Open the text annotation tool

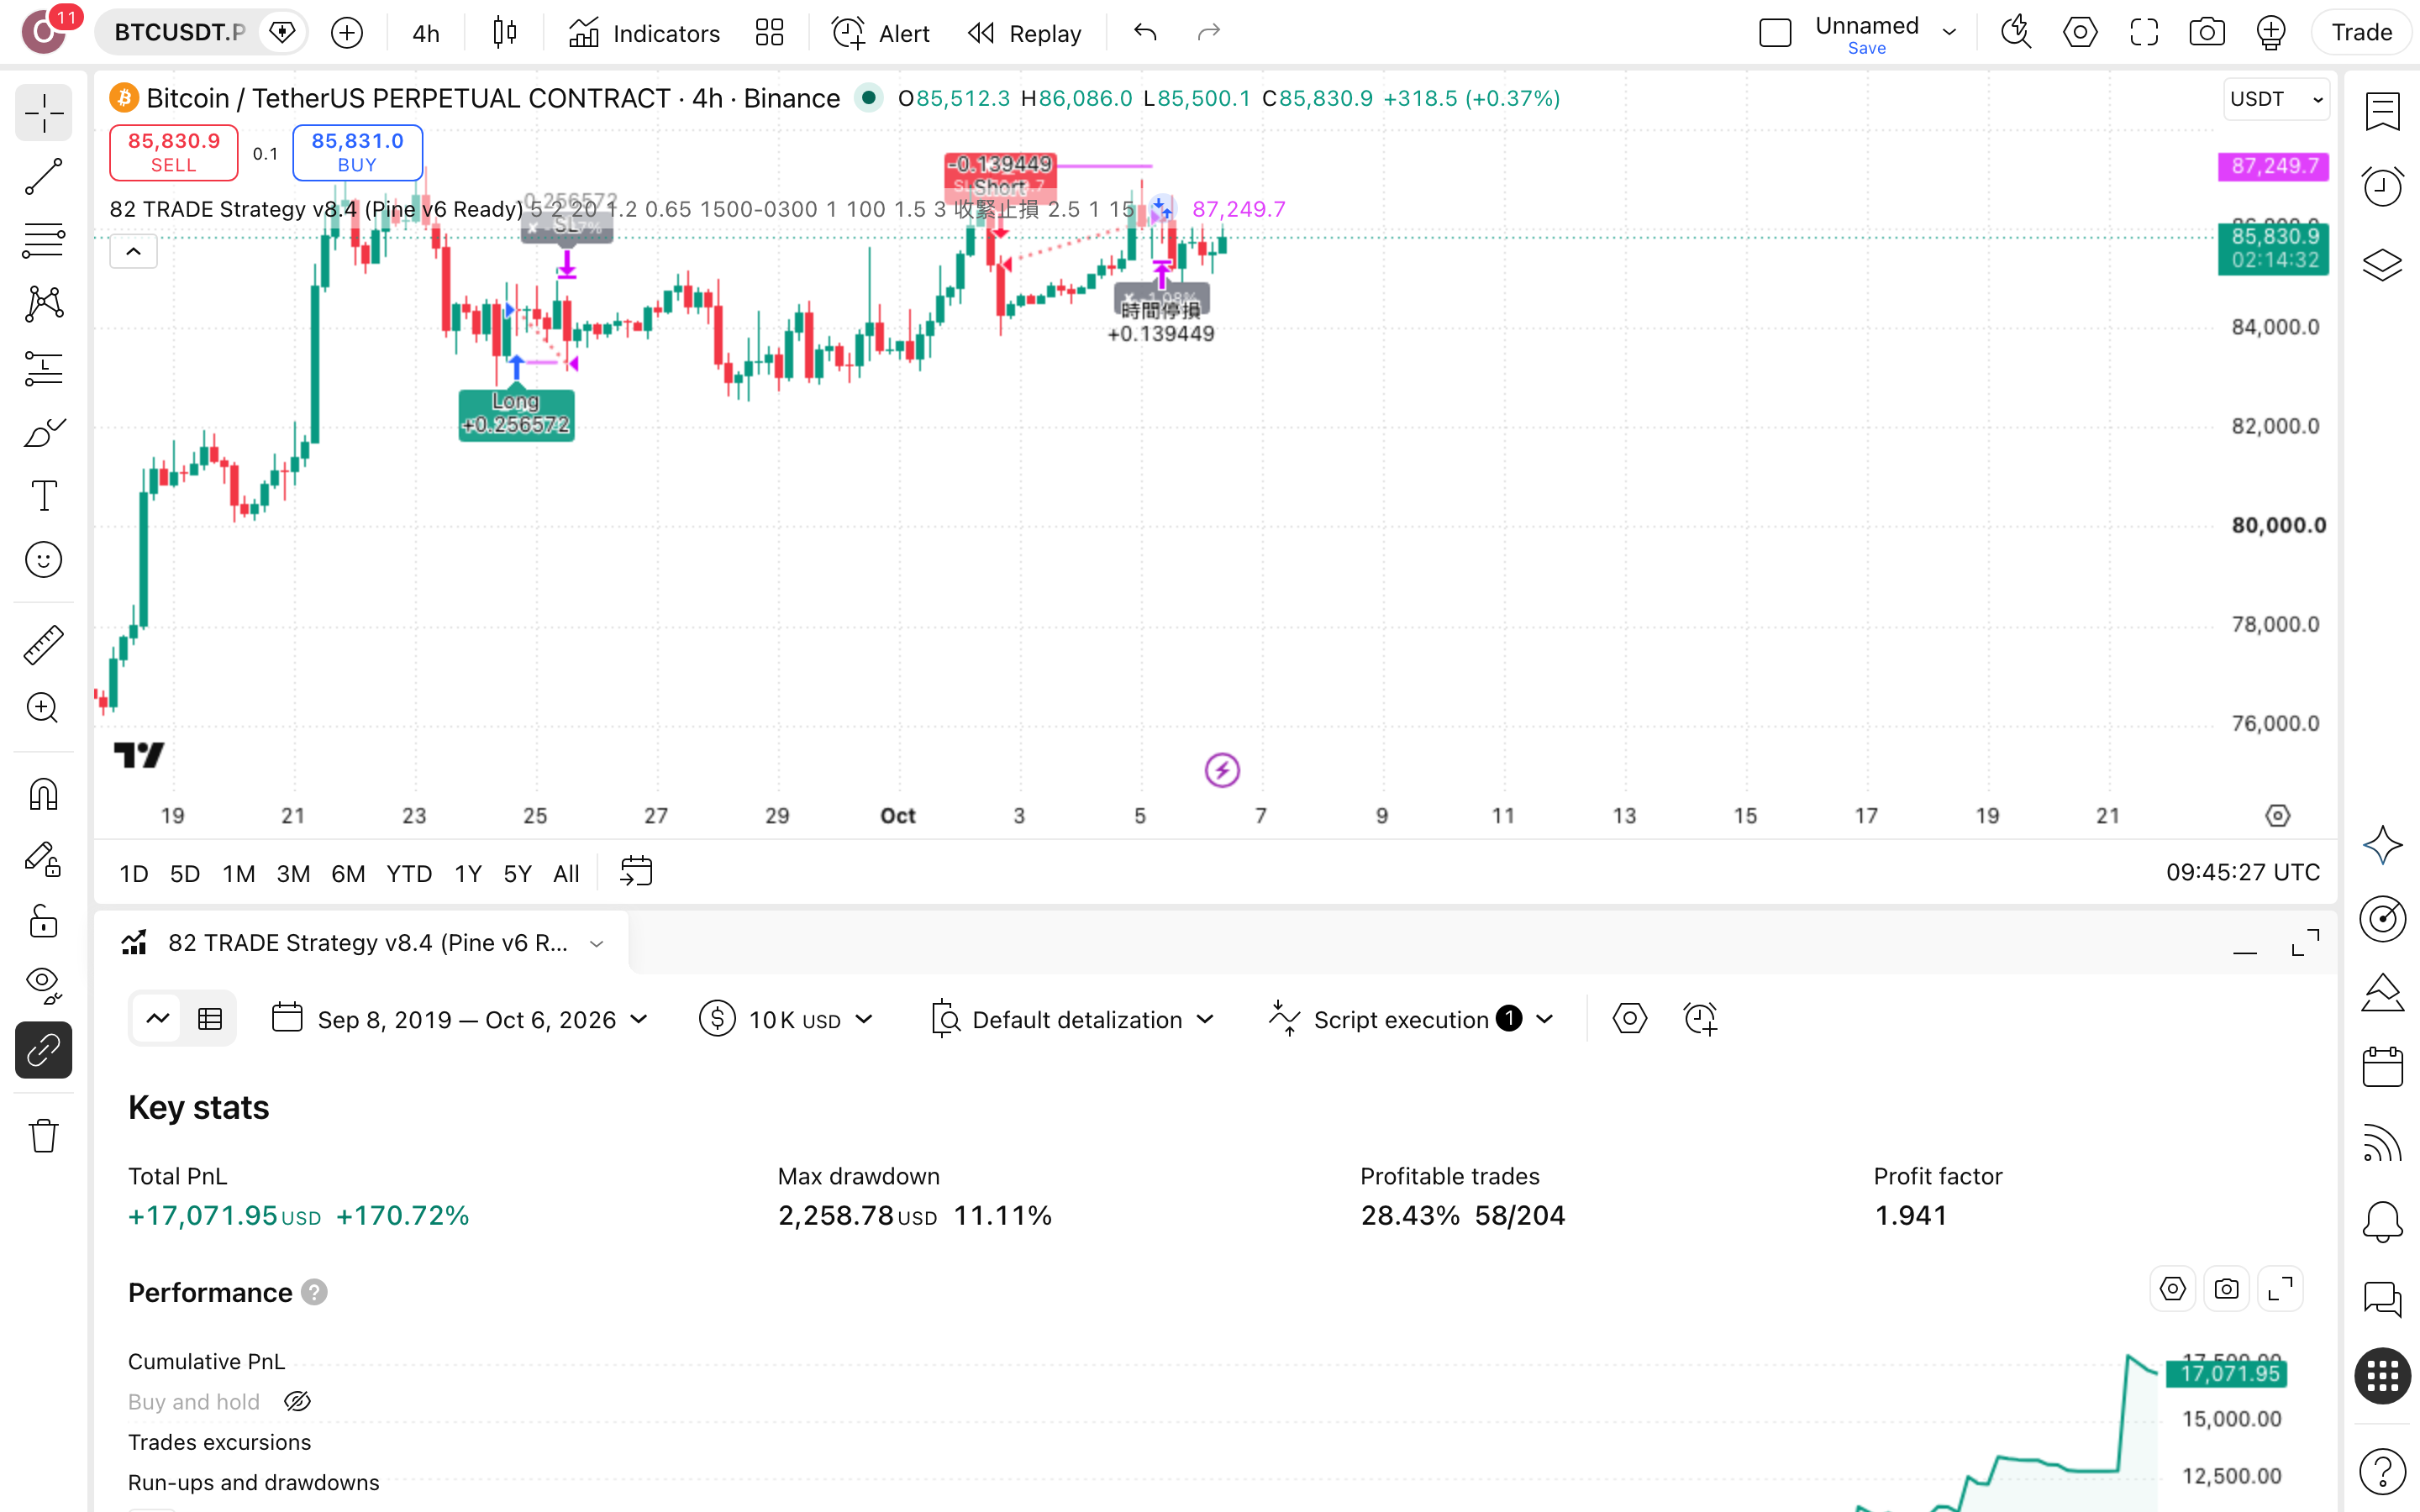(x=43, y=496)
